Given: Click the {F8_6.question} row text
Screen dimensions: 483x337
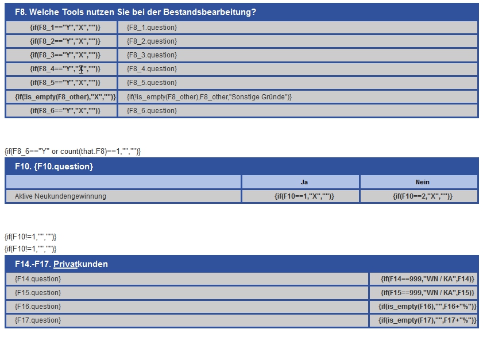Looking at the screenshot, I should pyautogui.click(x=152, y=111).
